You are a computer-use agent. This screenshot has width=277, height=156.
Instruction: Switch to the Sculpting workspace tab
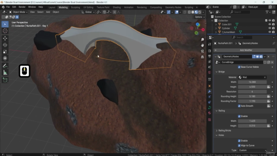tap(75, 7)
